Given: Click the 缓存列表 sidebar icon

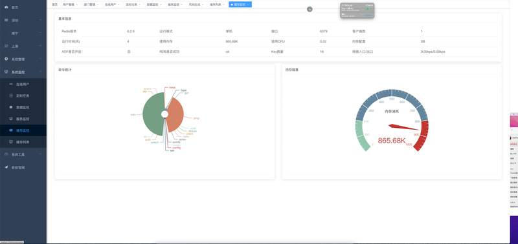Looking at the screenshot, I should click(x=11, y=142).
